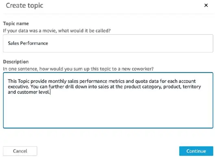Place the cursor after "customer level." text
The height and width of the screenshot is (157, 215).
(50, 92)
